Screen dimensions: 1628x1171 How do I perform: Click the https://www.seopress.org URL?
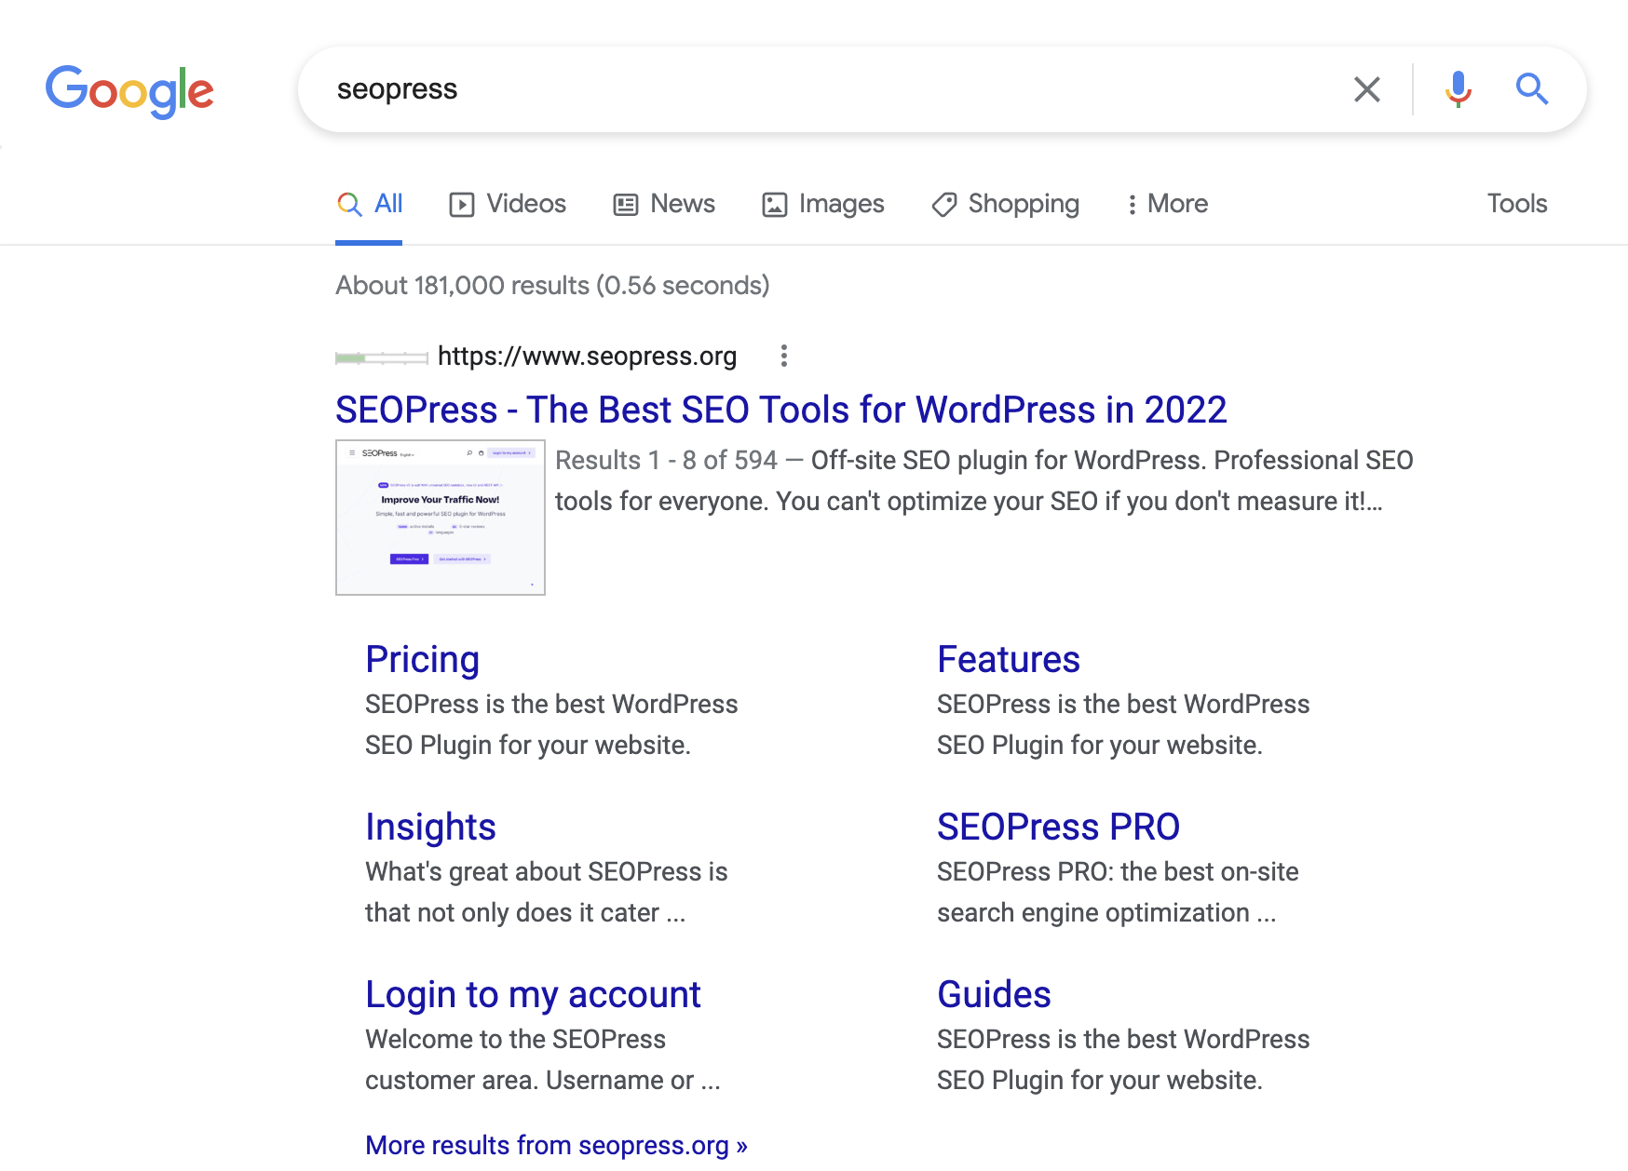coord(587,356)
